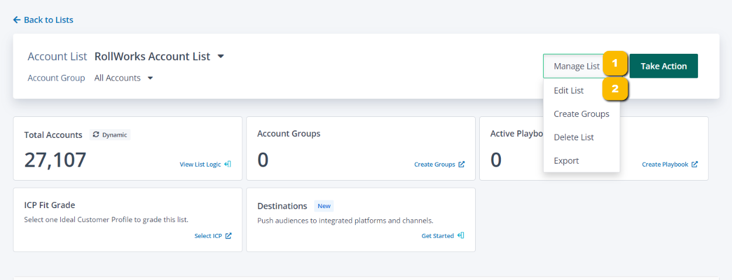Click external-link icon beside Create Playbook

coord(695,164)
